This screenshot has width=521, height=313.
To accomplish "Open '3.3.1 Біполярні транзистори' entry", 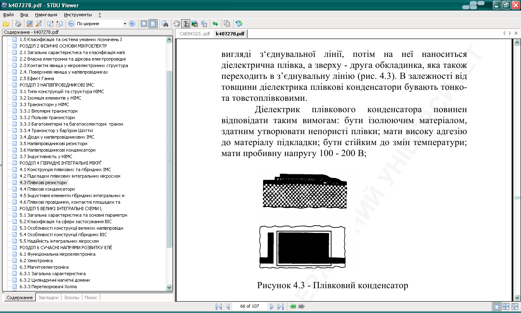I will coord(48,111).
